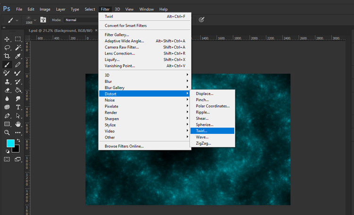Toggle Quick Mask mode

point(7,159)
